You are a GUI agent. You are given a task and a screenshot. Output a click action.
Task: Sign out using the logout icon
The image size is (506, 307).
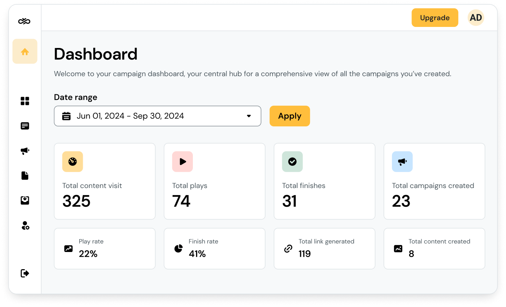(25, 273)
